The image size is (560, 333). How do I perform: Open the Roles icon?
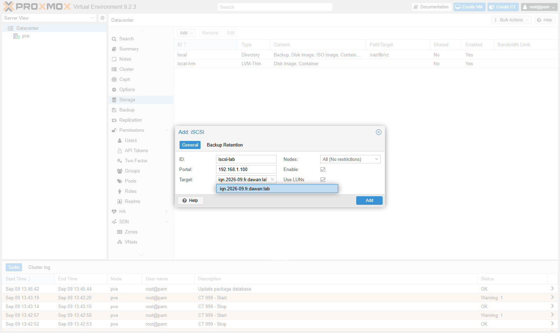pyautogui.click(x=120, y=191)
